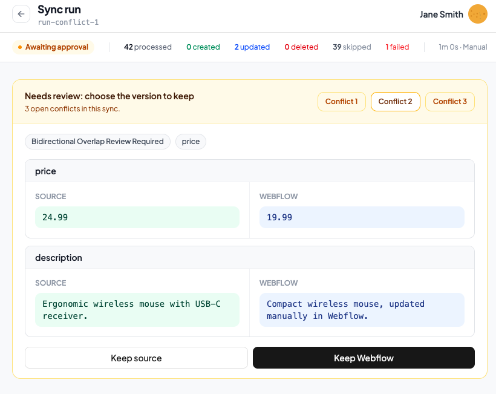
Task: Click the 0 created stat
Action: coord(203,47)
